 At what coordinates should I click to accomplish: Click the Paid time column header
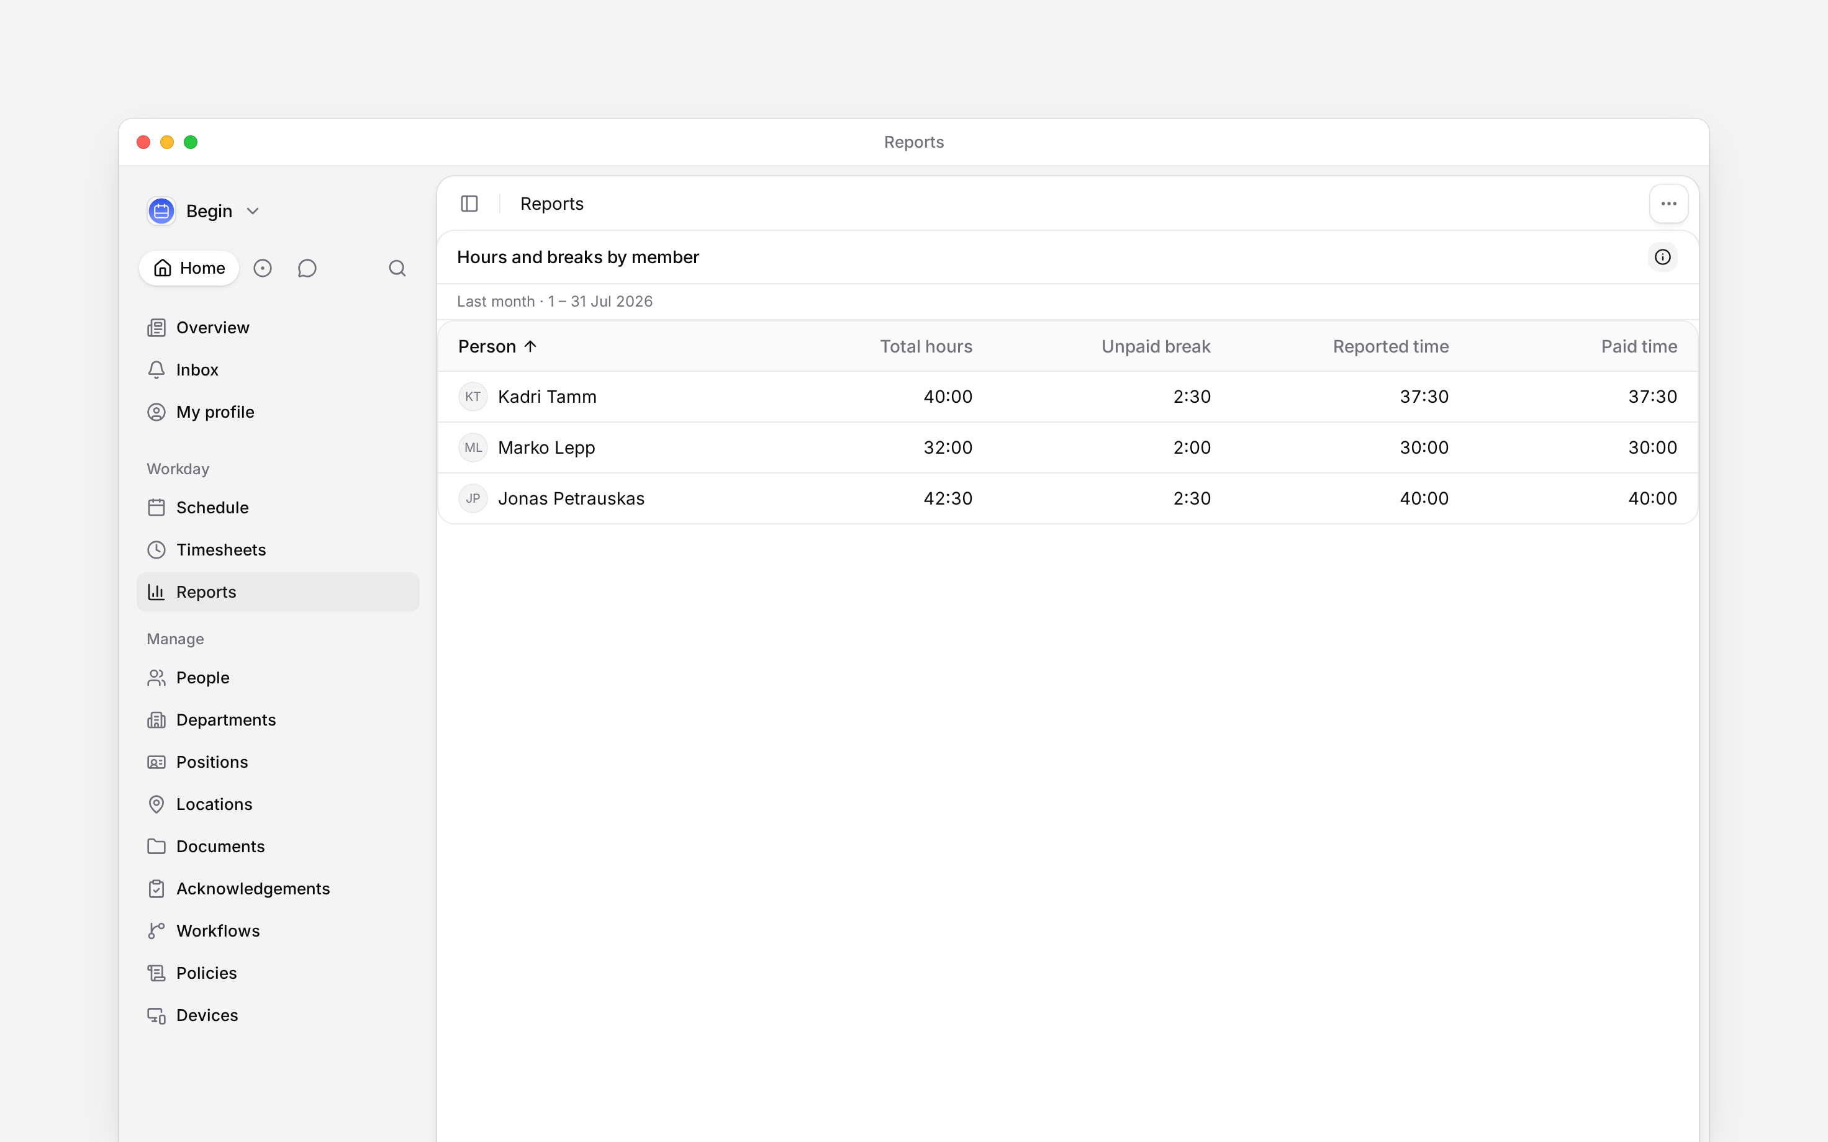[x=1639, y=347]
